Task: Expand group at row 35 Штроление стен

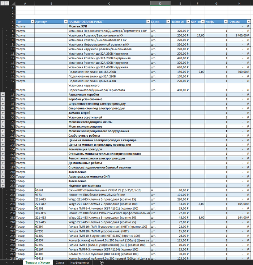Action: tap(3, 104)
